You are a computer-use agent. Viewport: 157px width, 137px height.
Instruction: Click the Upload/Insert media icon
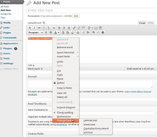[x=44, y=23]
